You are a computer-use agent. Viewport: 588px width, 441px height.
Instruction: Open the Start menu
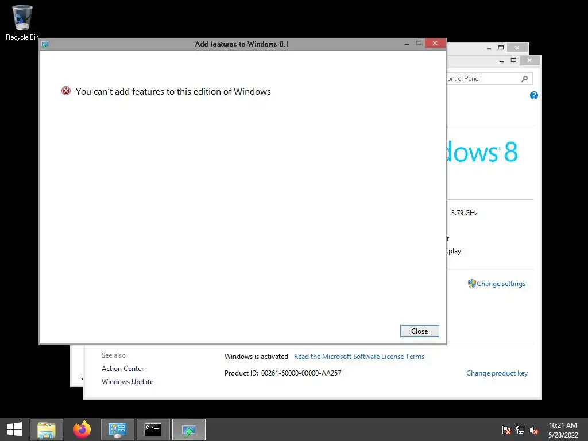pyautogui.click(x=14, y=430)
